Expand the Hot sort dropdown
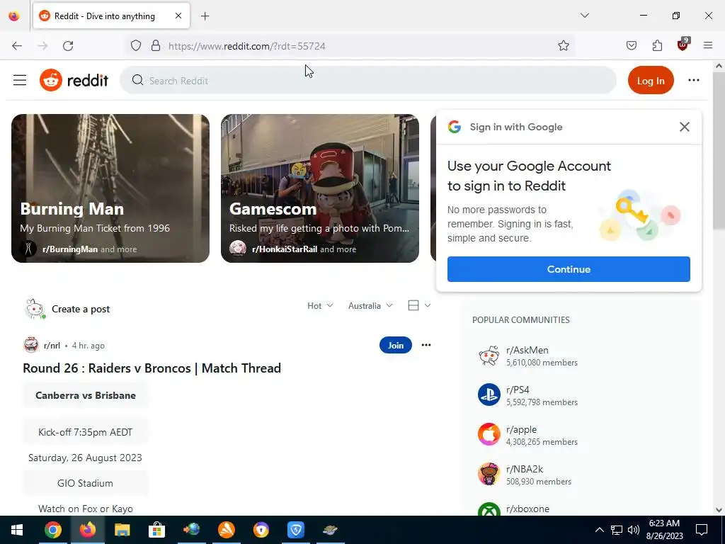 (x=320, y=306)
